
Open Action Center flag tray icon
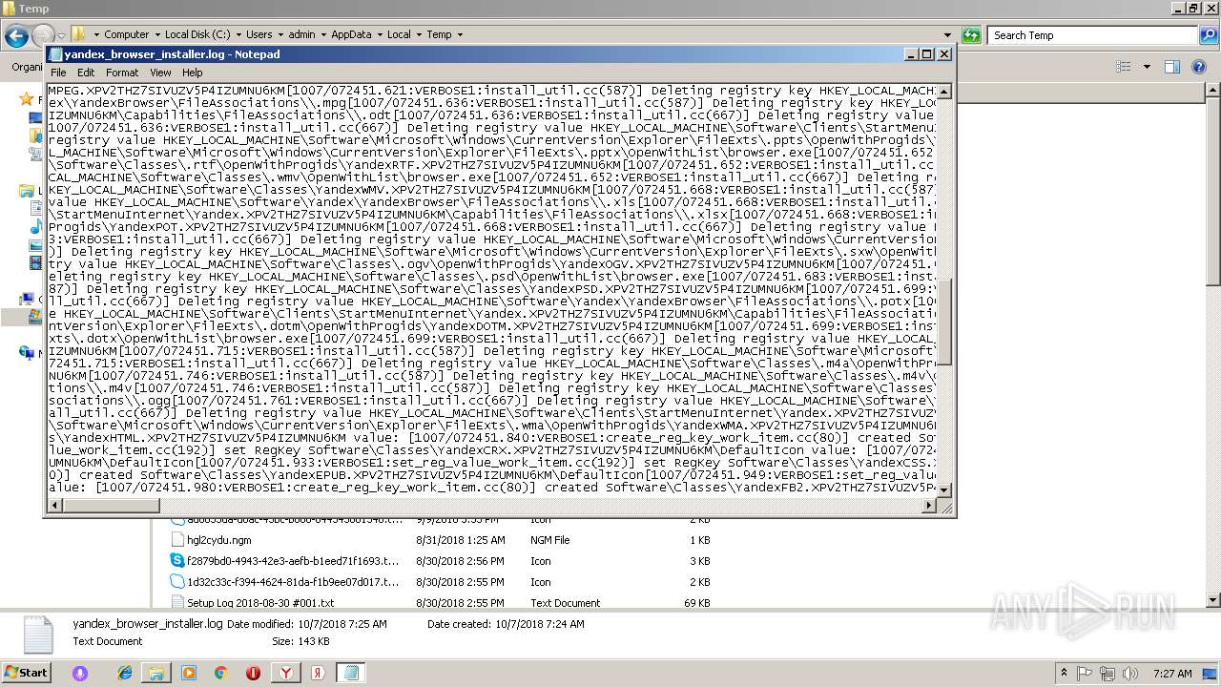tap(1085, 673)
